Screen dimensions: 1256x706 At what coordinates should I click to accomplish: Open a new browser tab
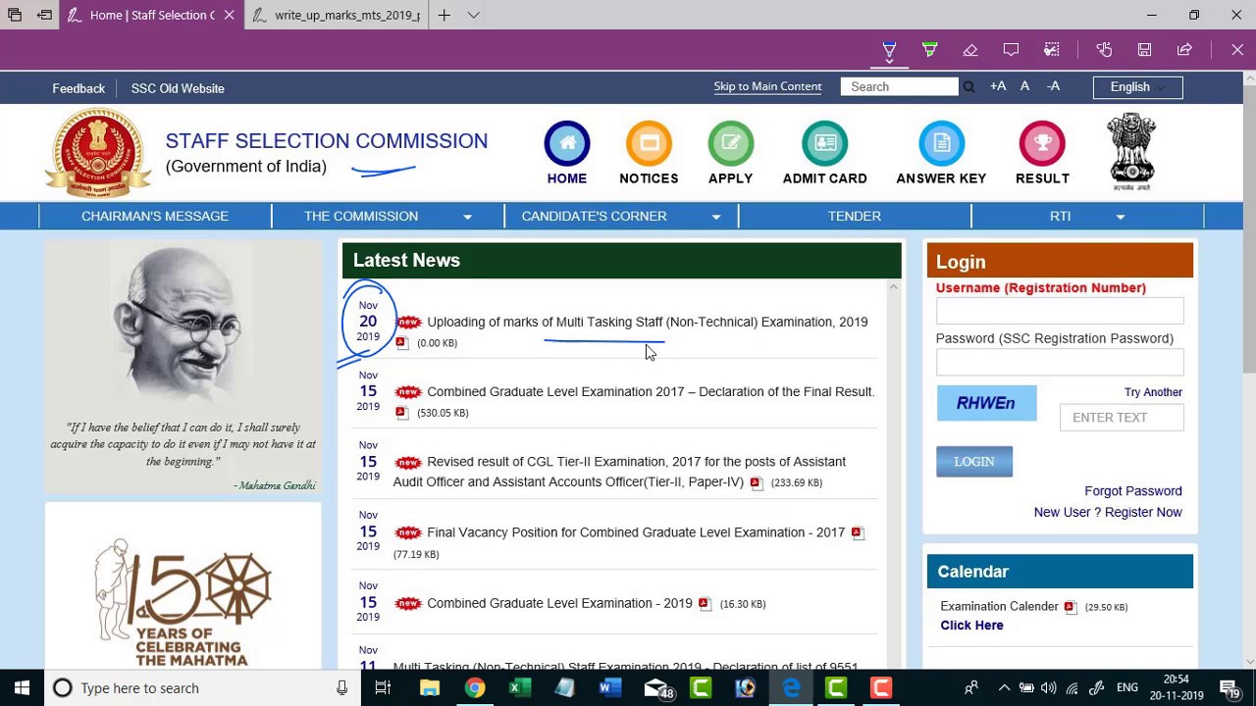coord(444,15)
